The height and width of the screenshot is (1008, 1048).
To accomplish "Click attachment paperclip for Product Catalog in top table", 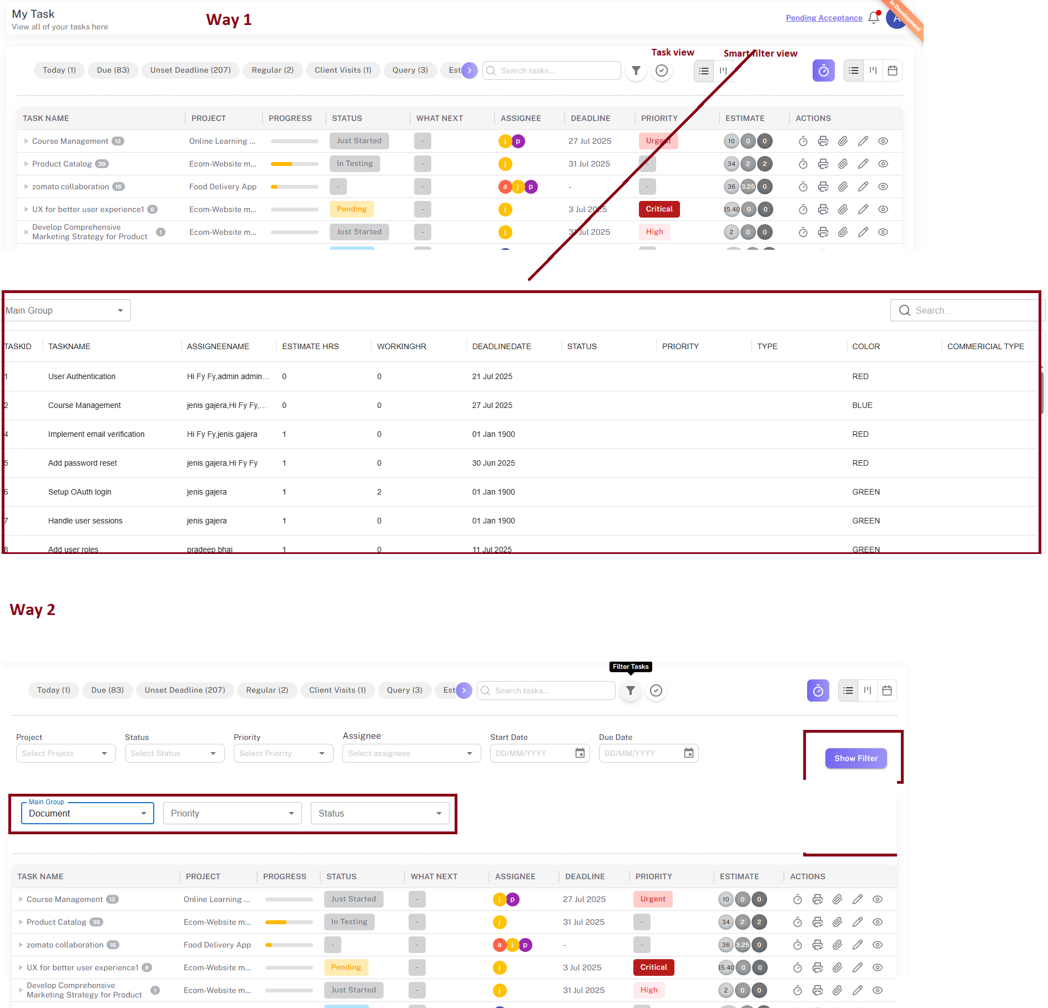I will [x=843, y=164].
